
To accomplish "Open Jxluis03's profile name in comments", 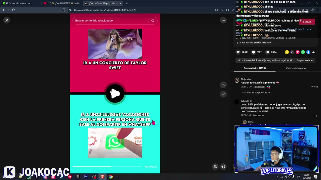I will pyautogui.click(x=246, y=101).
